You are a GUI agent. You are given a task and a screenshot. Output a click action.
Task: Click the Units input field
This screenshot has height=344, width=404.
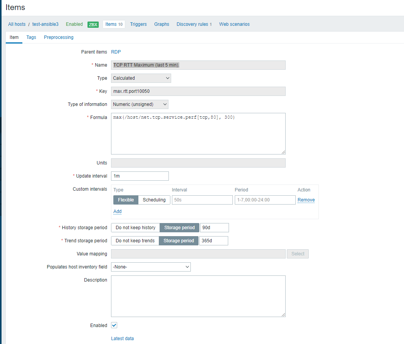click(198, 163)
